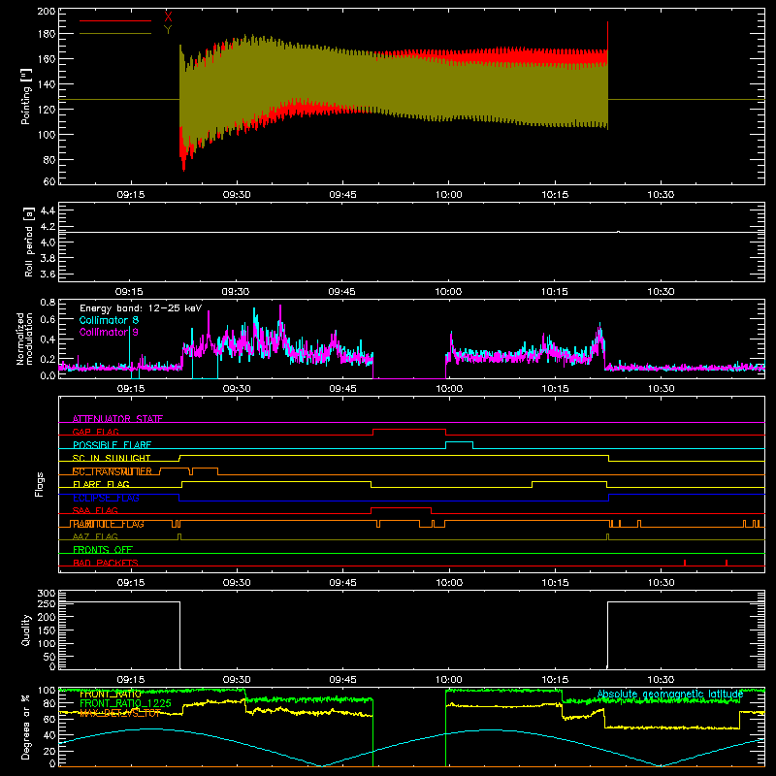Click the raised POSSIBLE_FLARE cyan segment

coord(459,442)
